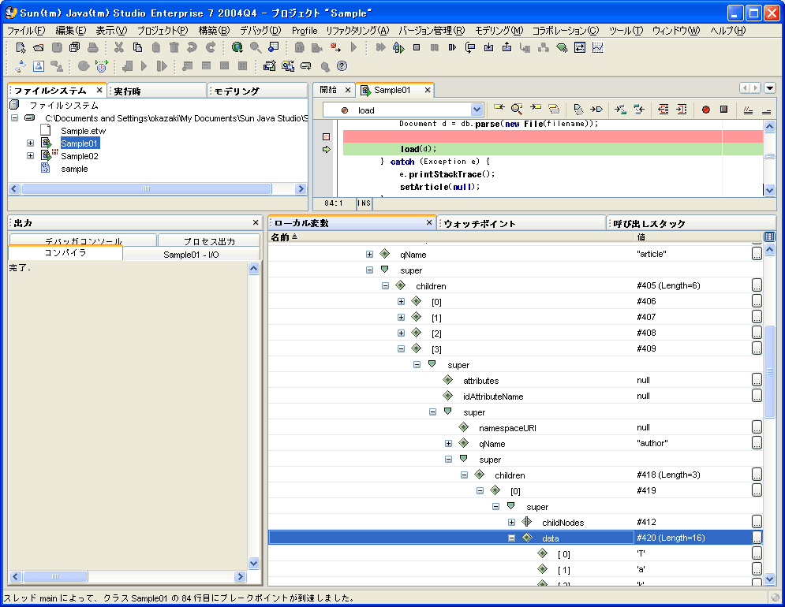Select the Sample.etw file in tree

pyautogui.click(x=83, y=131)
